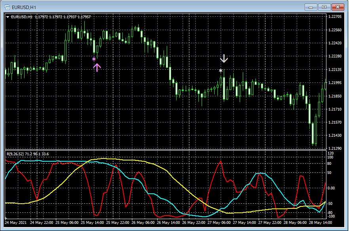The image size is (349, 231).
Task: Click the 1.21290 price at scale bottom
Action: [x=336, y=148]
